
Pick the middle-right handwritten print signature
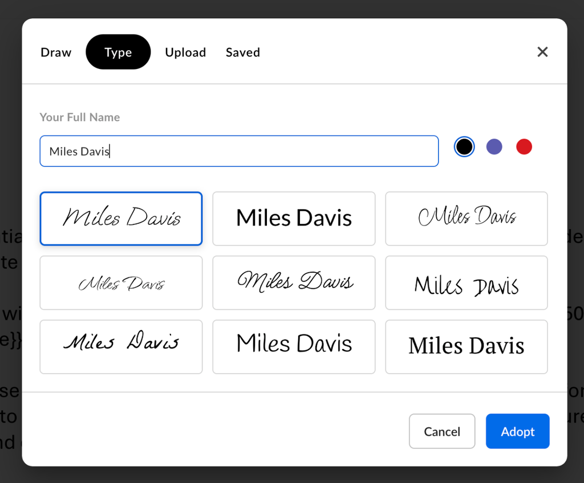click(467, 283)
